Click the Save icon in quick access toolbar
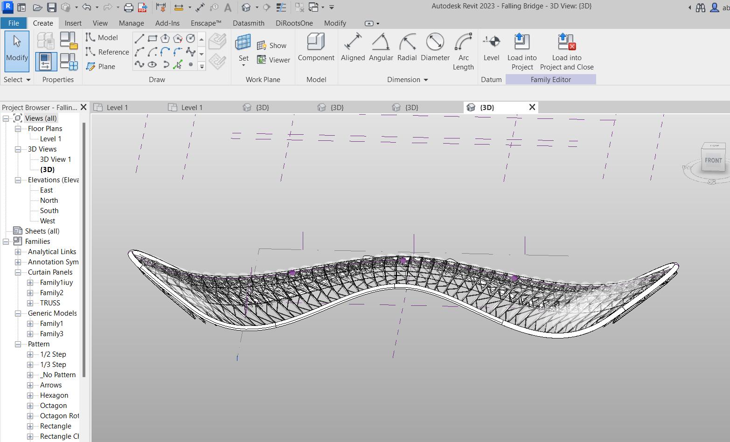The image size is (730, 442). click(52, 7)
